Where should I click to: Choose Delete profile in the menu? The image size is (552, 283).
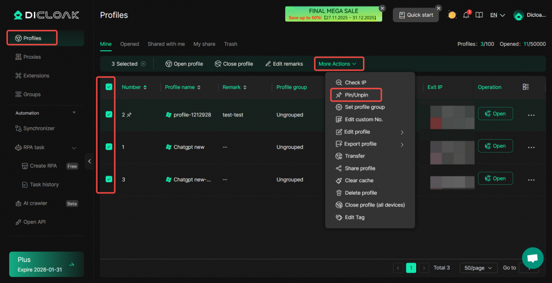coord(361,192)
